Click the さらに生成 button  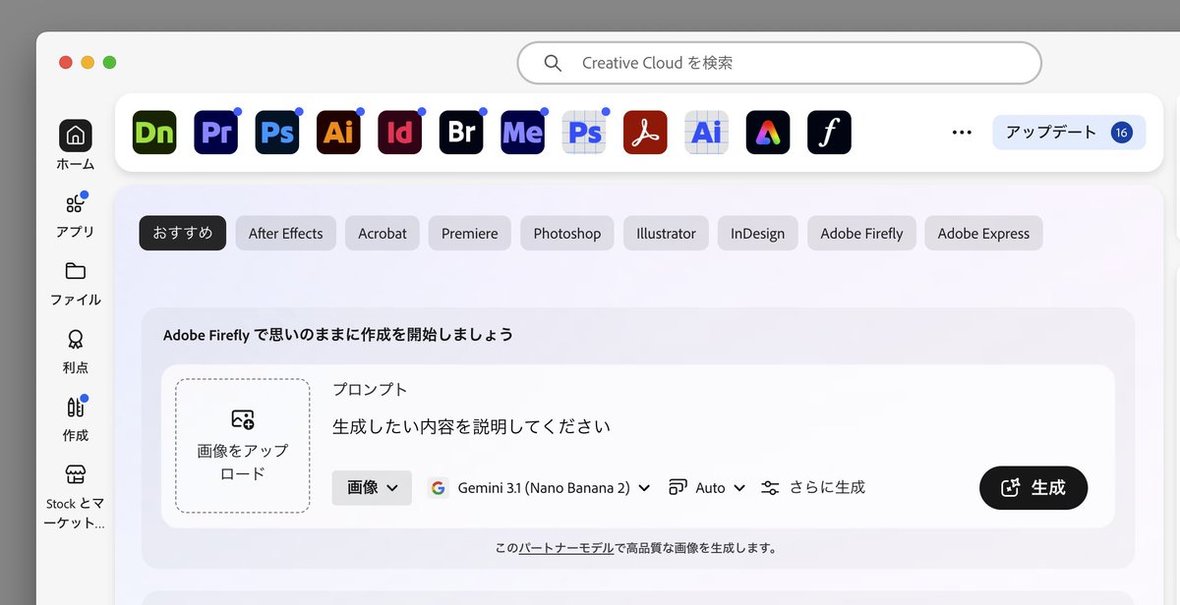pos(813,488)
